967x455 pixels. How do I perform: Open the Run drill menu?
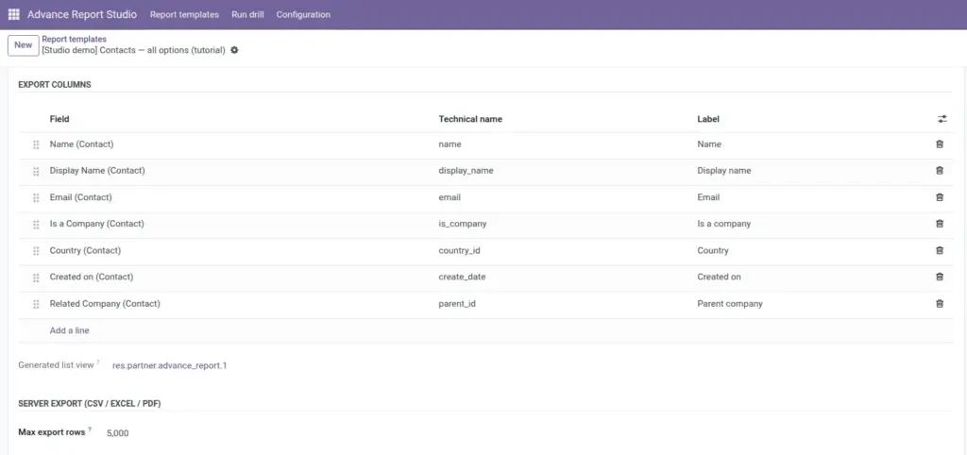click(x=248, y=14)
